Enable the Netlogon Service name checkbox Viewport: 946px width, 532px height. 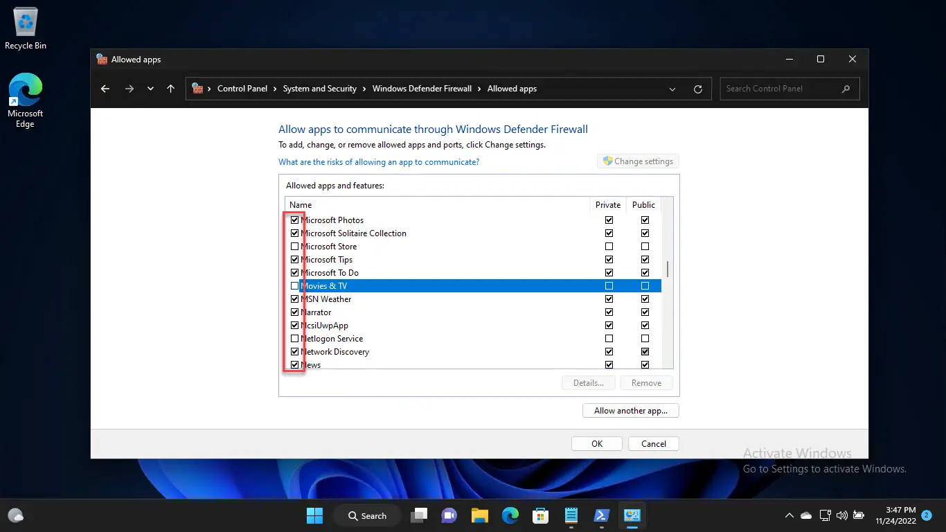tap(294, 339)
